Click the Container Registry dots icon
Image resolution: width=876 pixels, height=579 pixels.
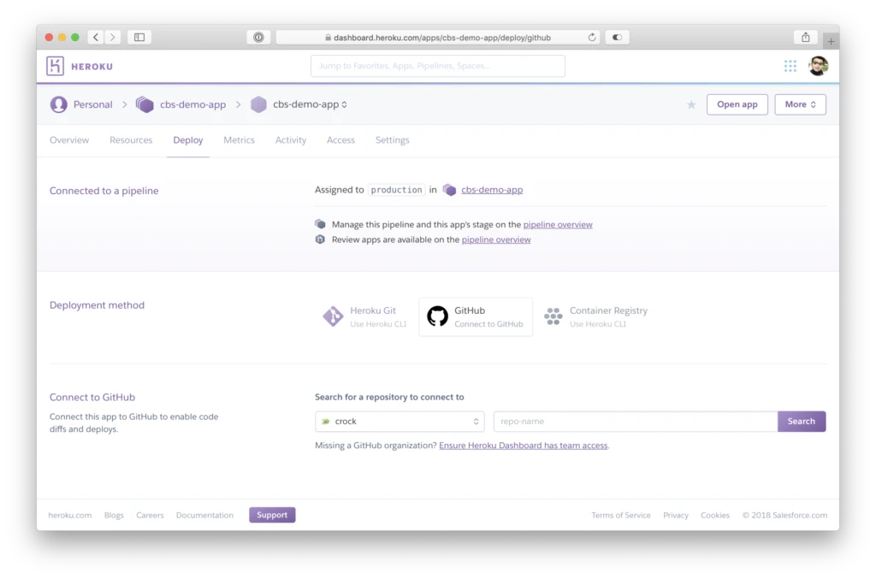point(553,316)
